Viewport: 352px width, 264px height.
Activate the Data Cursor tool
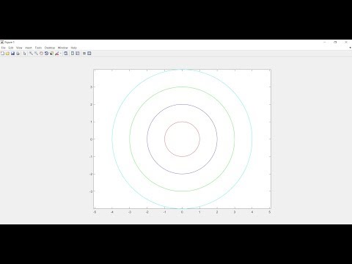51,54
